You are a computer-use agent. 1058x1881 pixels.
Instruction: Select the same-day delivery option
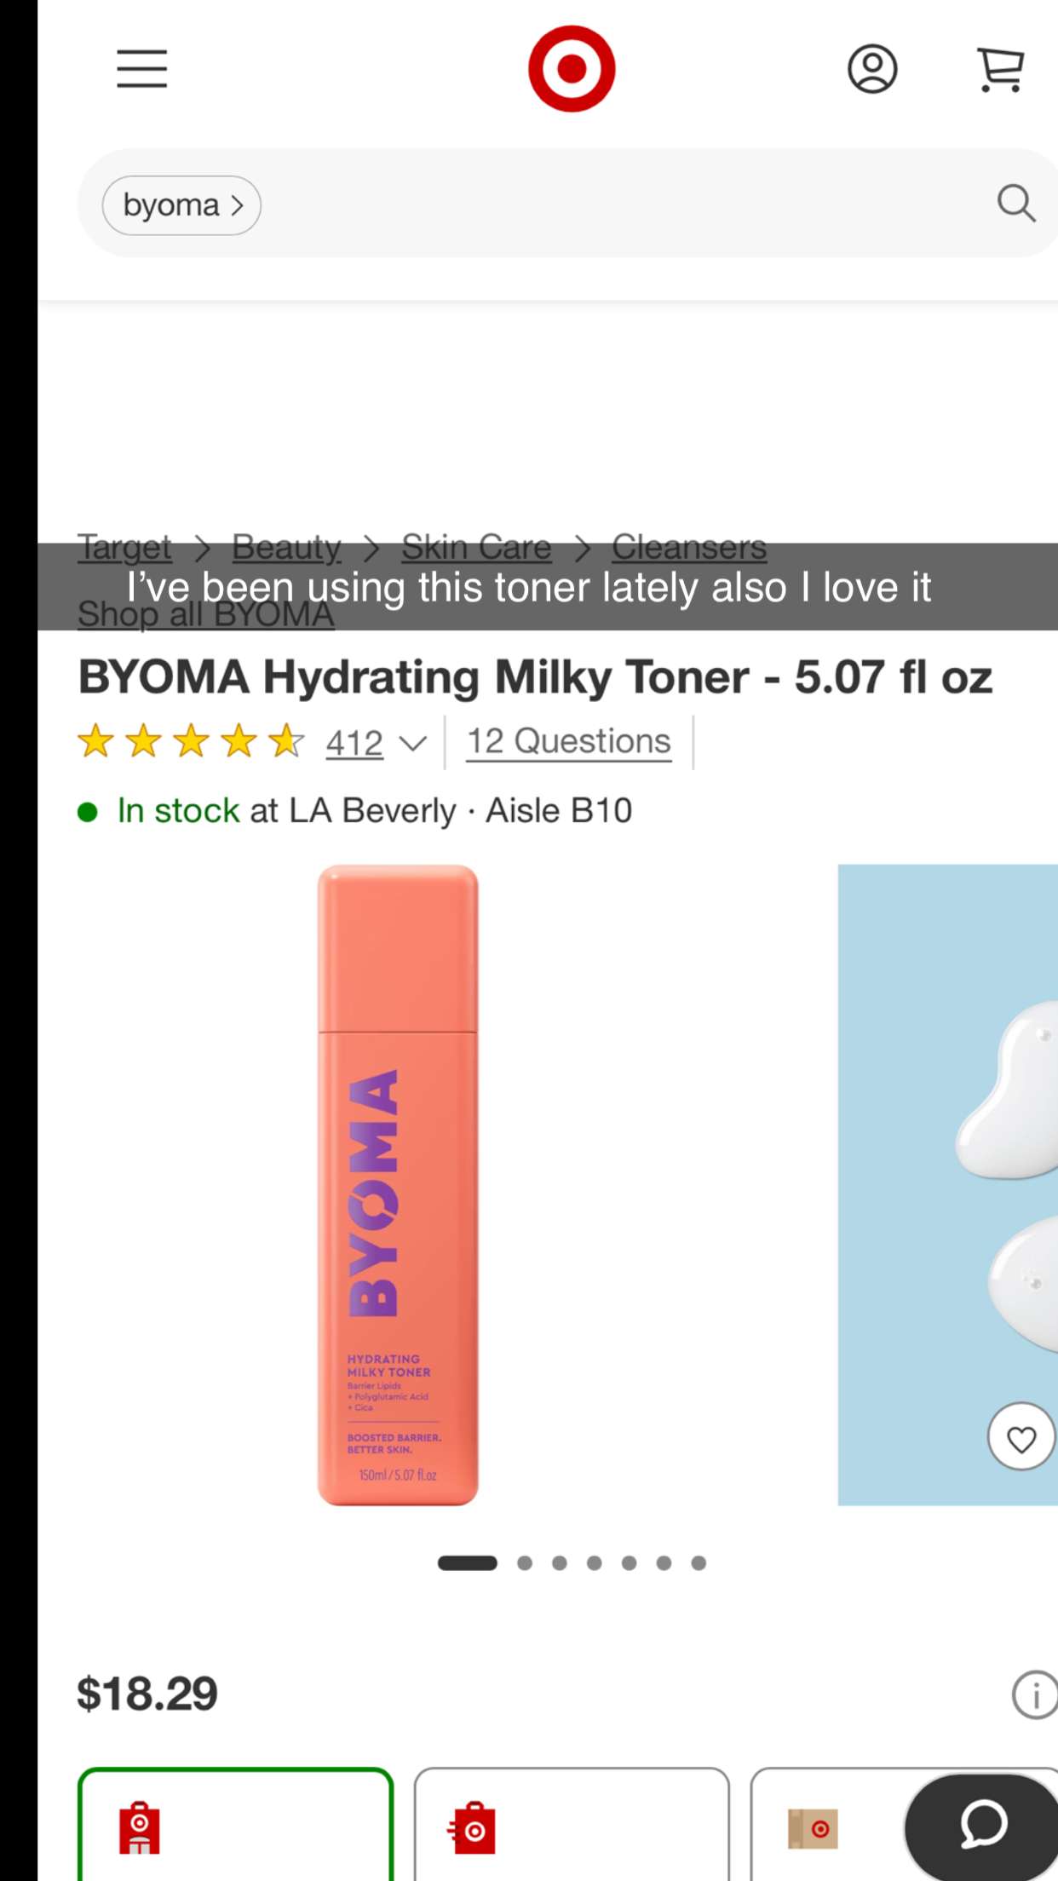(x=572, y=1824)
